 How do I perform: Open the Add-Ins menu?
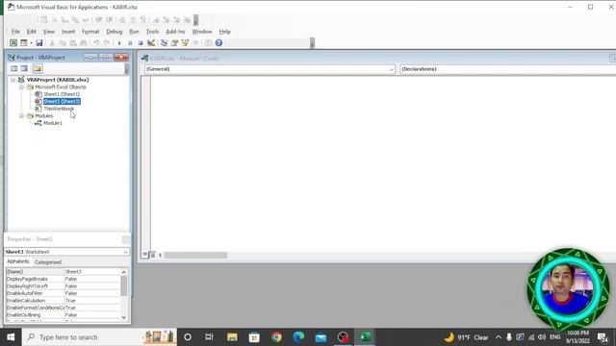click(175, 32)
